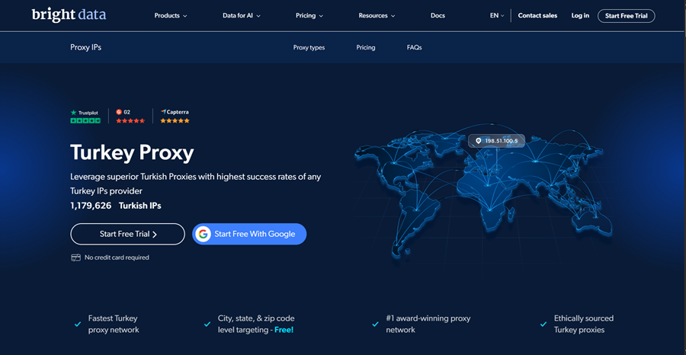
Task: Click Leverage superior Turkish Proxies description
Action: 196,184
